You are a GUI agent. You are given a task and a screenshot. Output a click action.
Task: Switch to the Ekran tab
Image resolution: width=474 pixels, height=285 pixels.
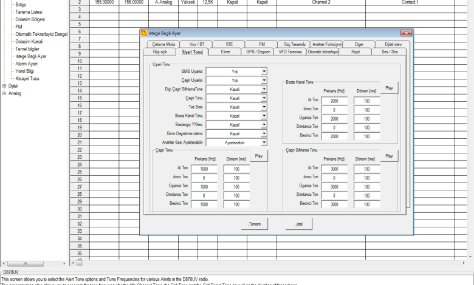click(225, 52)
